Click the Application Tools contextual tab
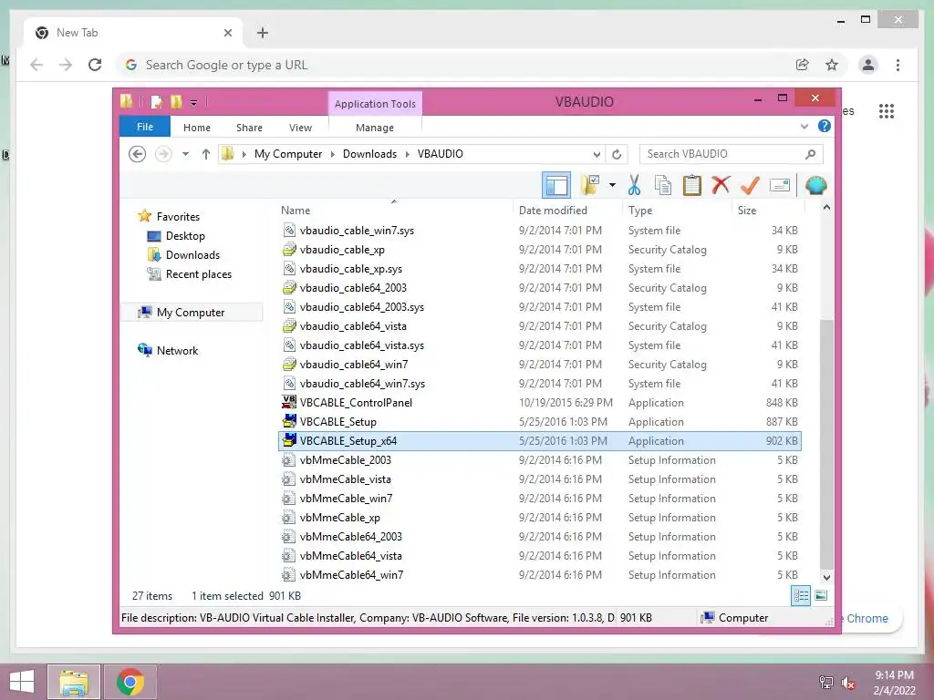Image resolution: width=934 pixels, height=700 pixels. pos(375,104)
